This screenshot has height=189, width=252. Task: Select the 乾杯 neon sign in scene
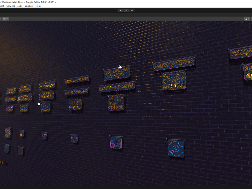coord(174,81)
